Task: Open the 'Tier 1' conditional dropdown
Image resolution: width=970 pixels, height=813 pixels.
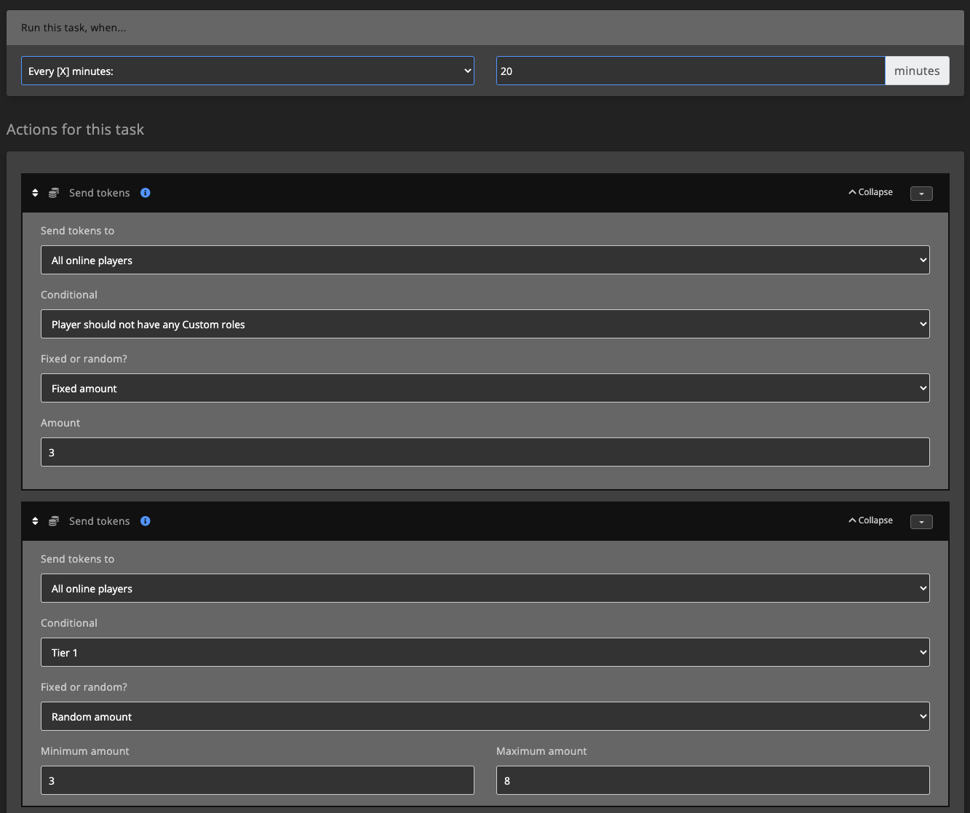Action: (485, 652)
